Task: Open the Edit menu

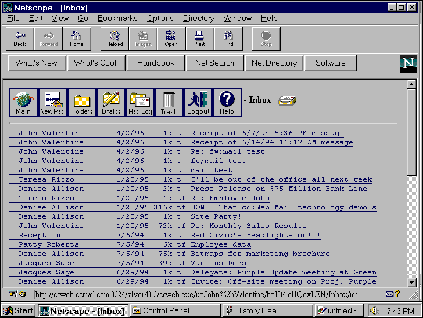Action: click(35, 19)
